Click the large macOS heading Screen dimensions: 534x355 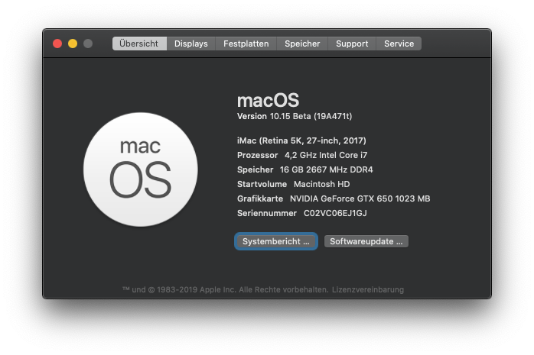[268, 101]
